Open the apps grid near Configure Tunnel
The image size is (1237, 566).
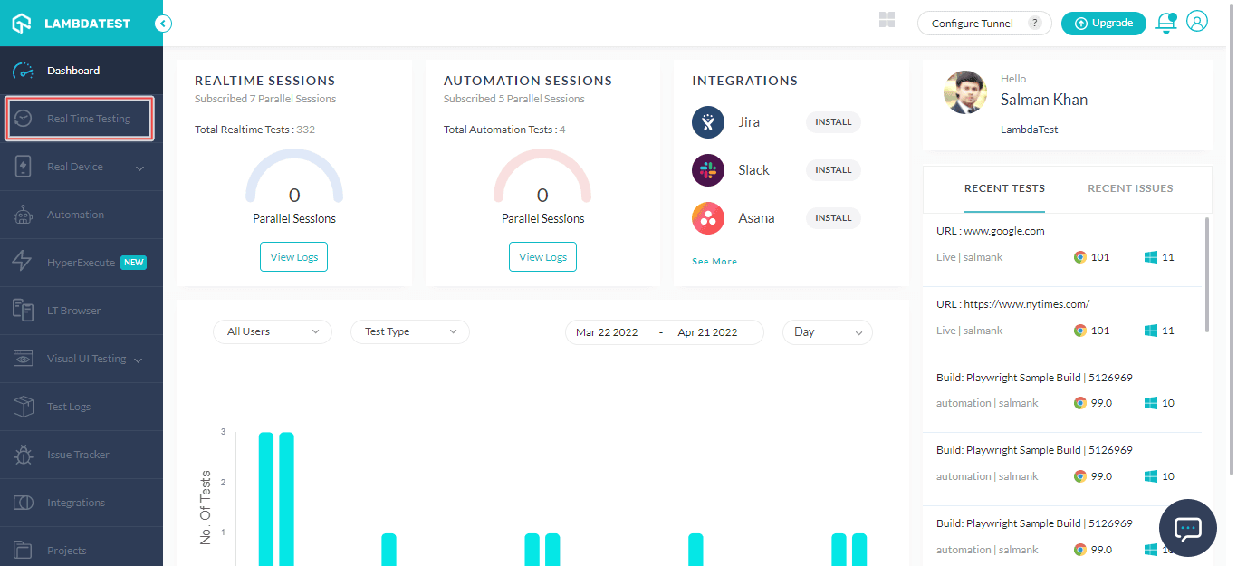click(x=887, y=19)
